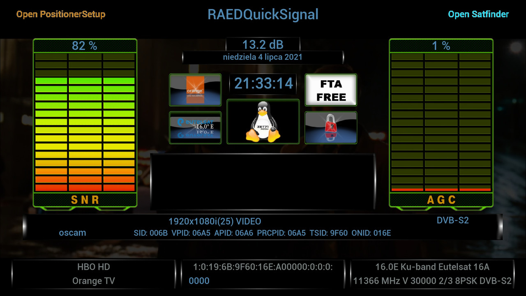
Task: Click the 82 % SNR value
Action: [x=85, y=46]
